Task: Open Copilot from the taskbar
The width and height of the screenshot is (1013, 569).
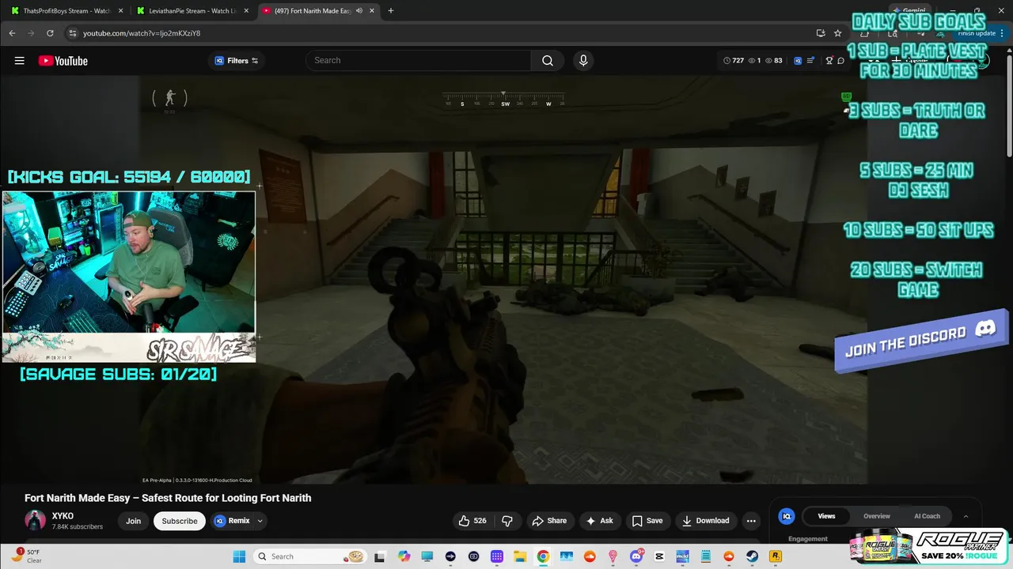Action: 404,556
